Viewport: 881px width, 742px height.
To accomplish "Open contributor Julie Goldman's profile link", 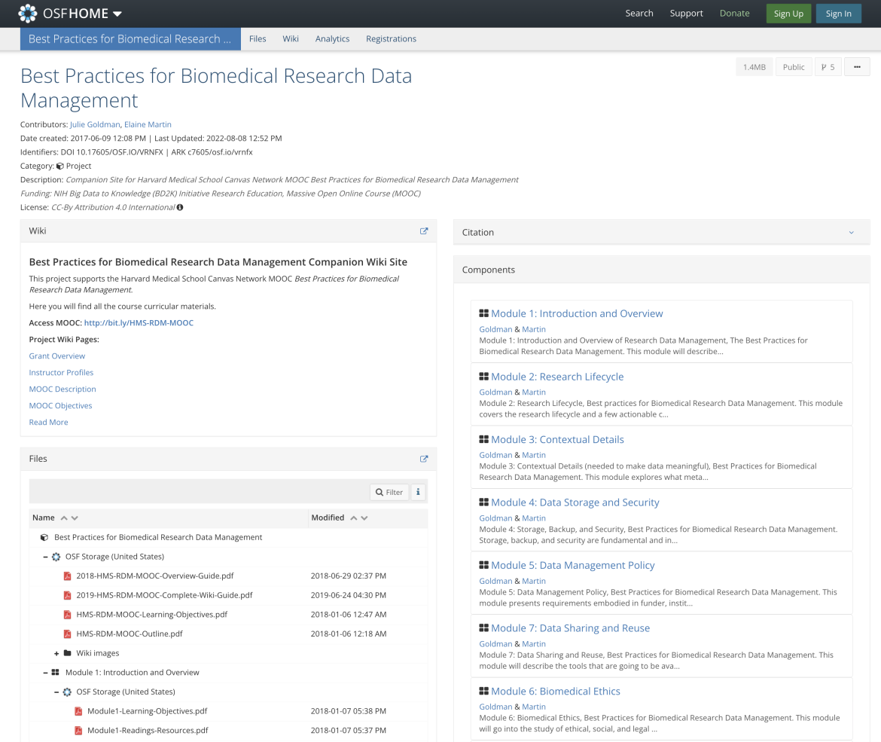I will [x=95, y=124].
